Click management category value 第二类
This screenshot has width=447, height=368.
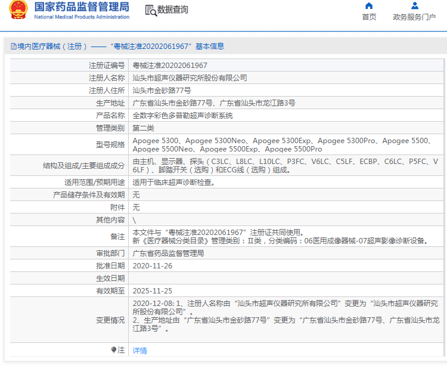pyautogui.click(x=144, y=128)
